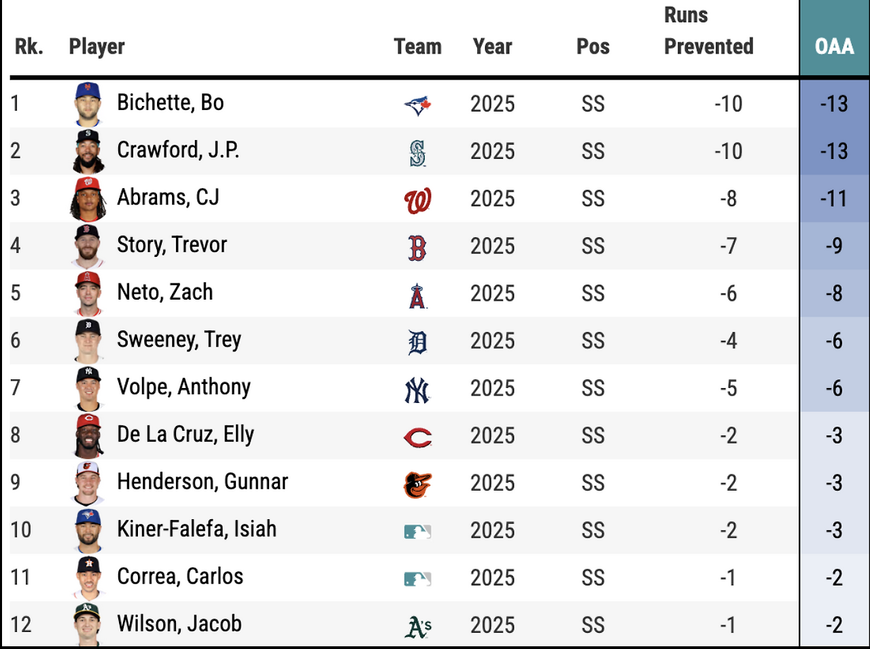This screenshot has width=870, height=649.
Task: Open Elly De La Cruz's player link
Action: 185,434
